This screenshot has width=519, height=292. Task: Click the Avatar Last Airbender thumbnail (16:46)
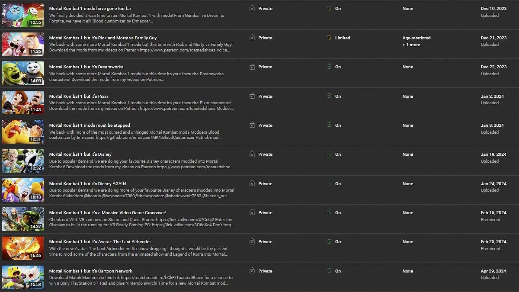click(23, 248)
